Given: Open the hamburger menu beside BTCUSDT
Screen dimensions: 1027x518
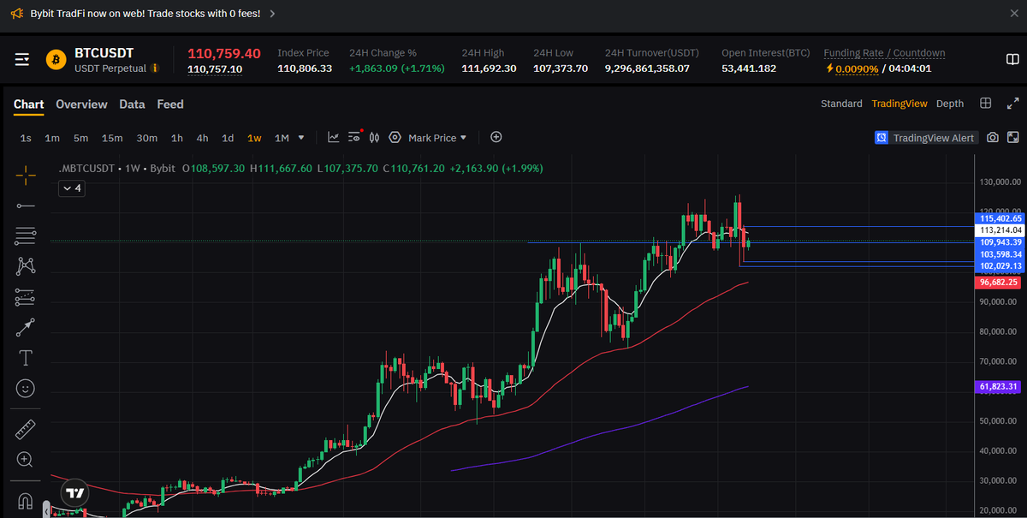Looking at the screenshot, I should 22,60.
